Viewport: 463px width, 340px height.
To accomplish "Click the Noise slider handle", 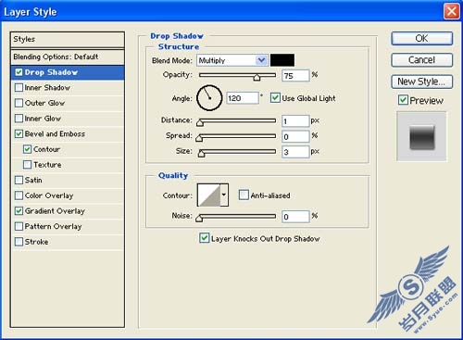I will [x=199, y=218].
